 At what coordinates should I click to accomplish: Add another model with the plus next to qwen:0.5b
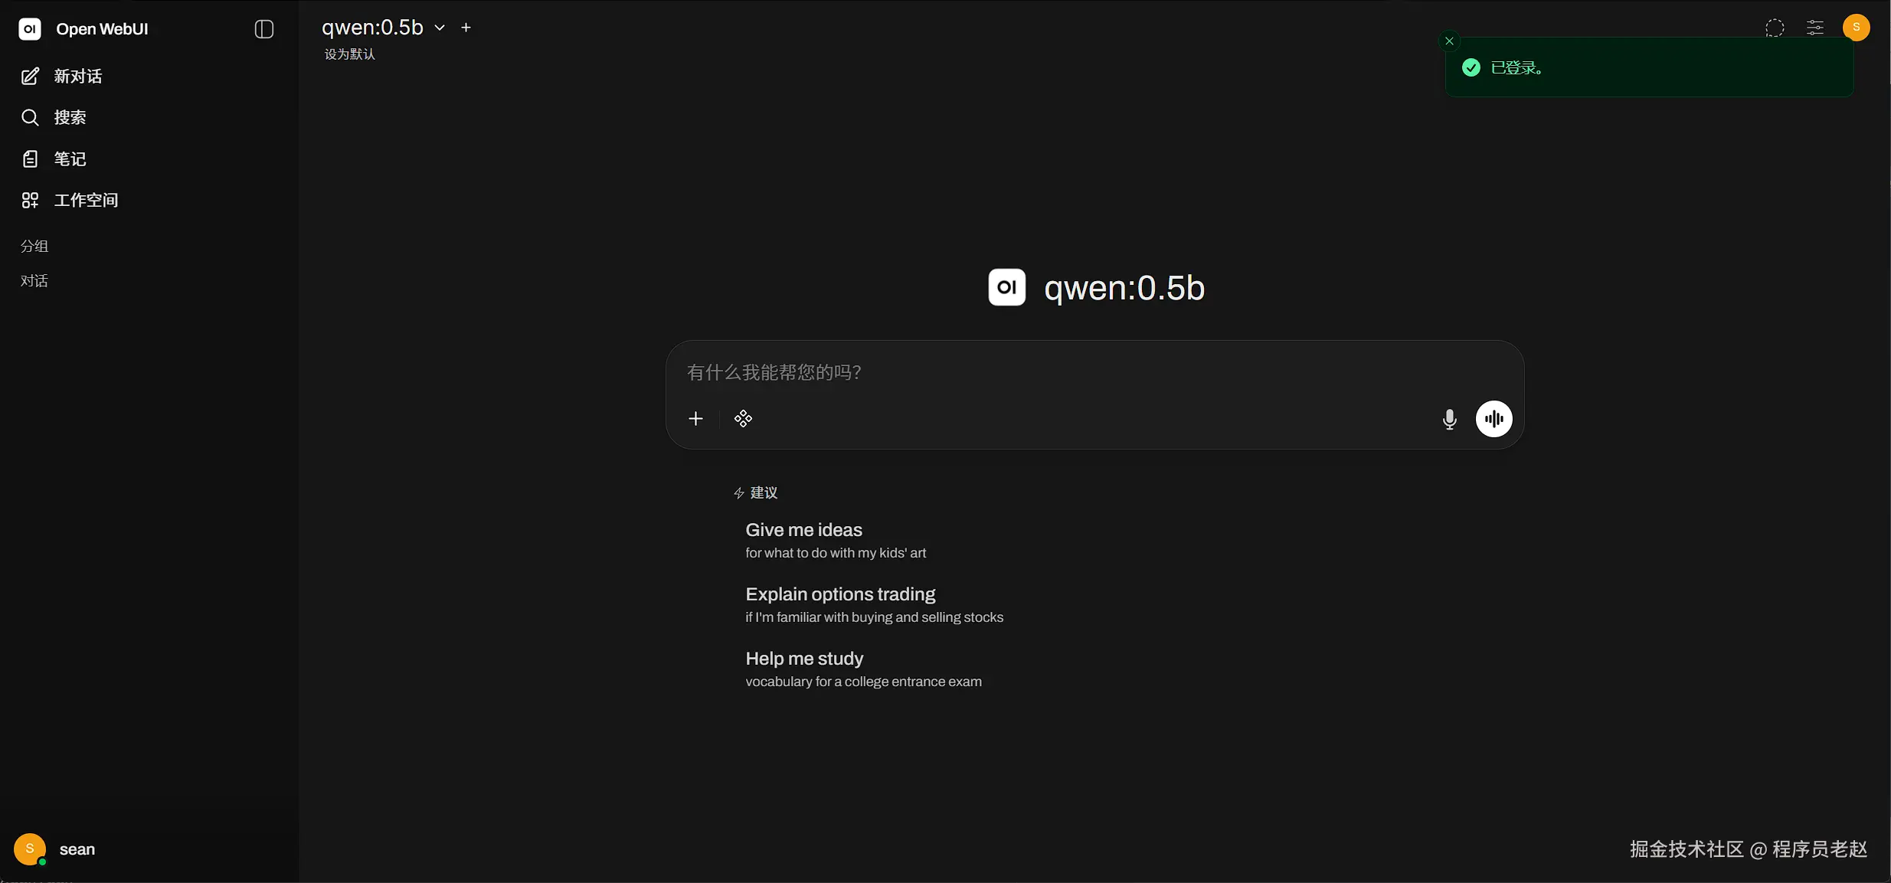[466, 27]
